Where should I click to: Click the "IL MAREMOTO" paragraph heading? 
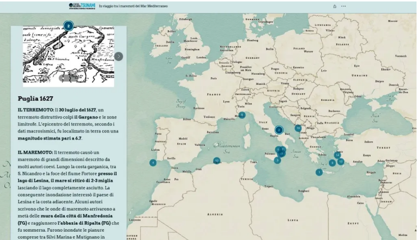pyautogui.click(x=35, y=153)
